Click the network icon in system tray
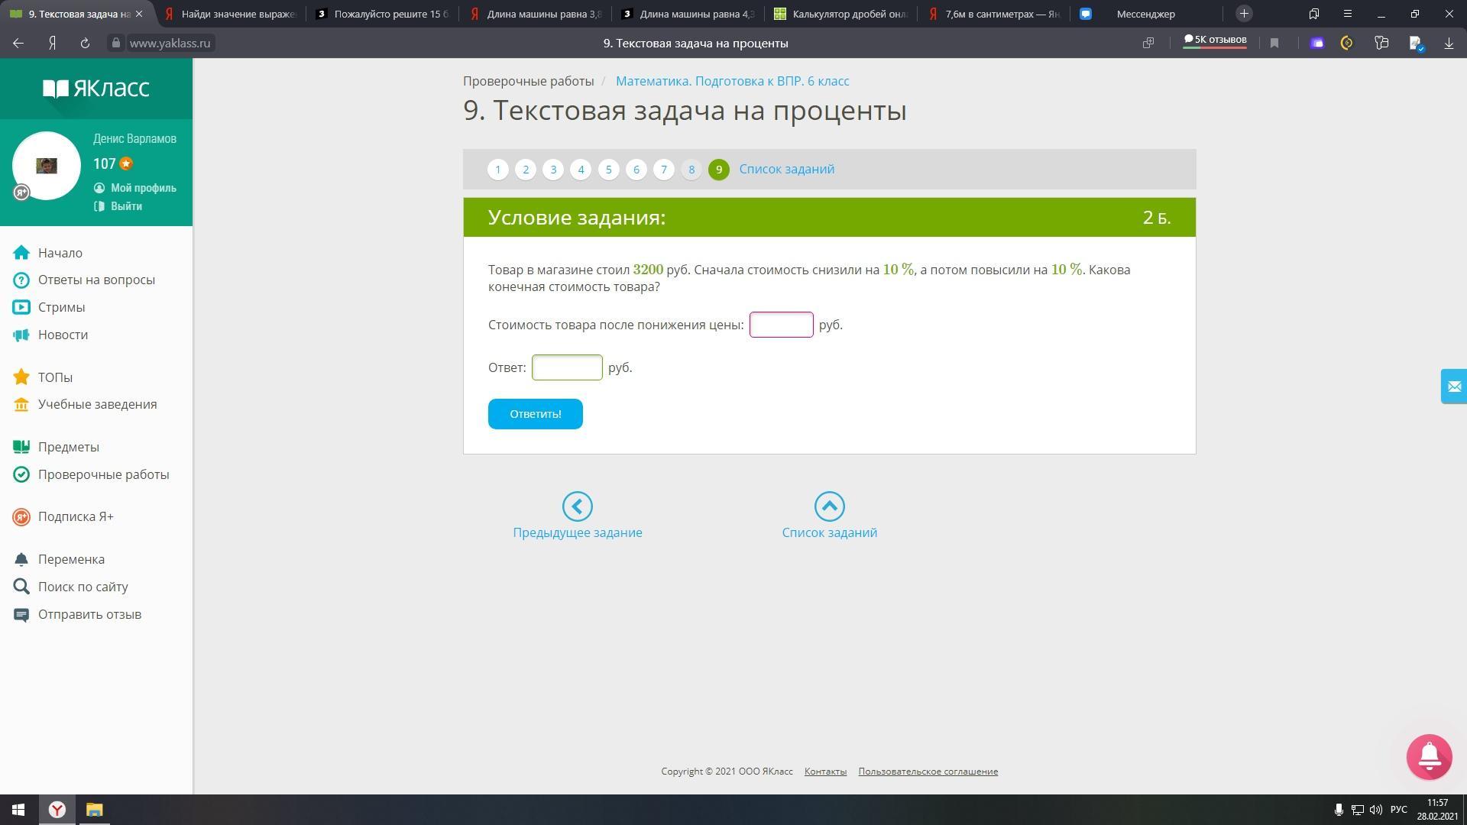This screenshot has width=1467, height=825. tap(1358, 810)
